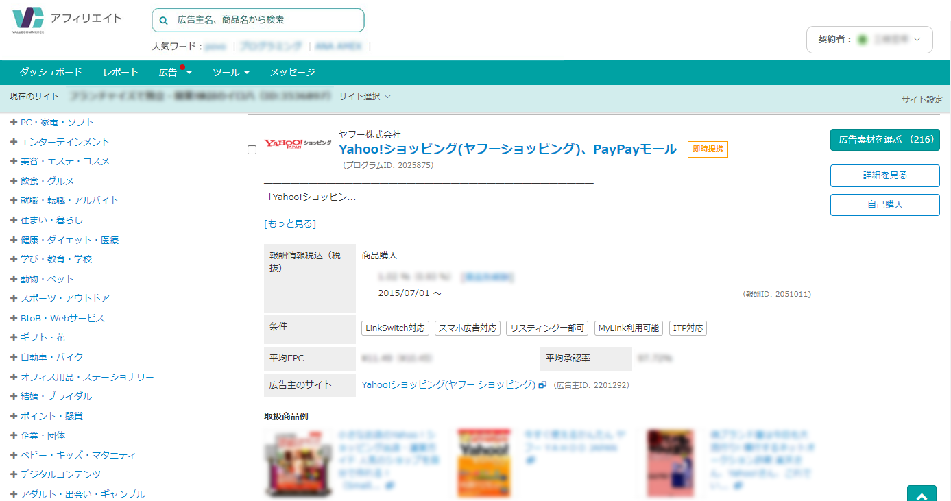This screenshot has height=501, width=951.
Task: Open the second product thumbnail with Yahoo! cover
Action: (x=483, y=463)
